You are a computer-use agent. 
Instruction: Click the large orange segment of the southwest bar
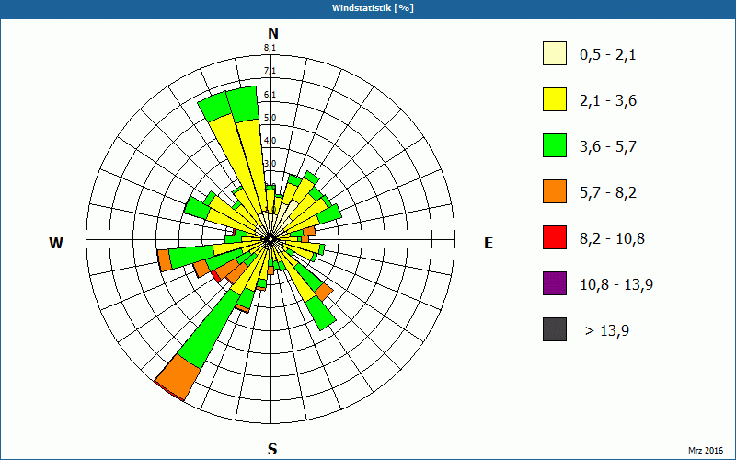click(x=178, y=377)
